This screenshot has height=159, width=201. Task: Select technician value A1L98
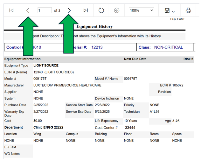155,112
